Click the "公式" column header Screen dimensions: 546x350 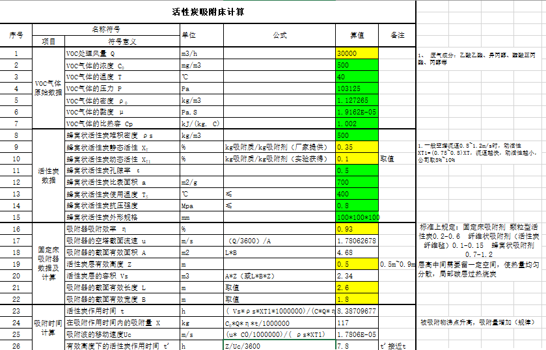(x=279, y=35)
